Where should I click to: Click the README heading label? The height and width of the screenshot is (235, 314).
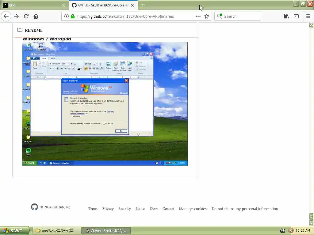33,30
